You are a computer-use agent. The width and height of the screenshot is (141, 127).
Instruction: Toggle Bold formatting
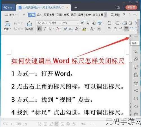pos(39,29)
